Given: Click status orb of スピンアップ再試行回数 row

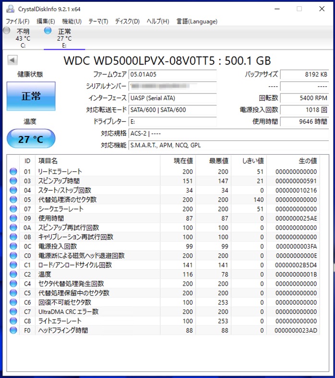Looking at the screenshot, I should click(x=13, y=228).
